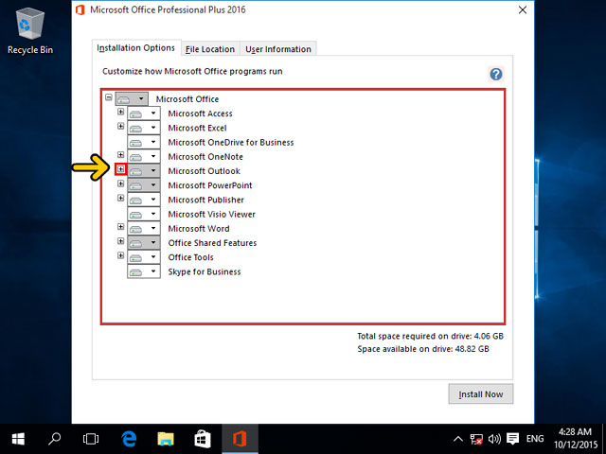Open install dropdown for Skype for Business
The image size is (606, 454).
[x=144, y=271]
